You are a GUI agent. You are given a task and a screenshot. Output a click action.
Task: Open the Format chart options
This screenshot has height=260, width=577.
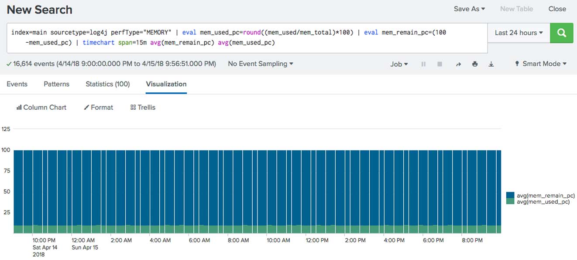point(99,107)
